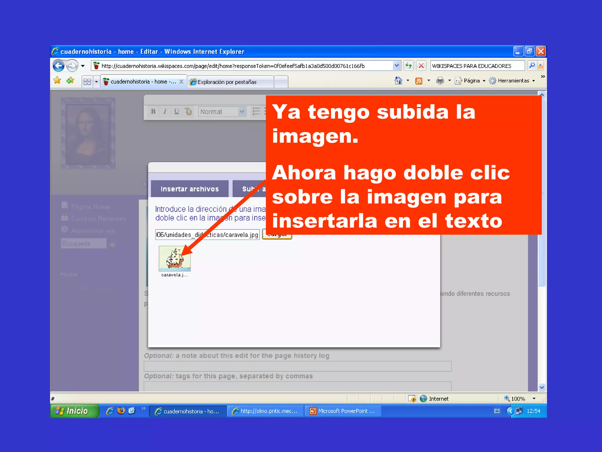This screenshot has height=452, width=602.
Task: Toggle Italic in the wiki editor
Action: [165, 112]
